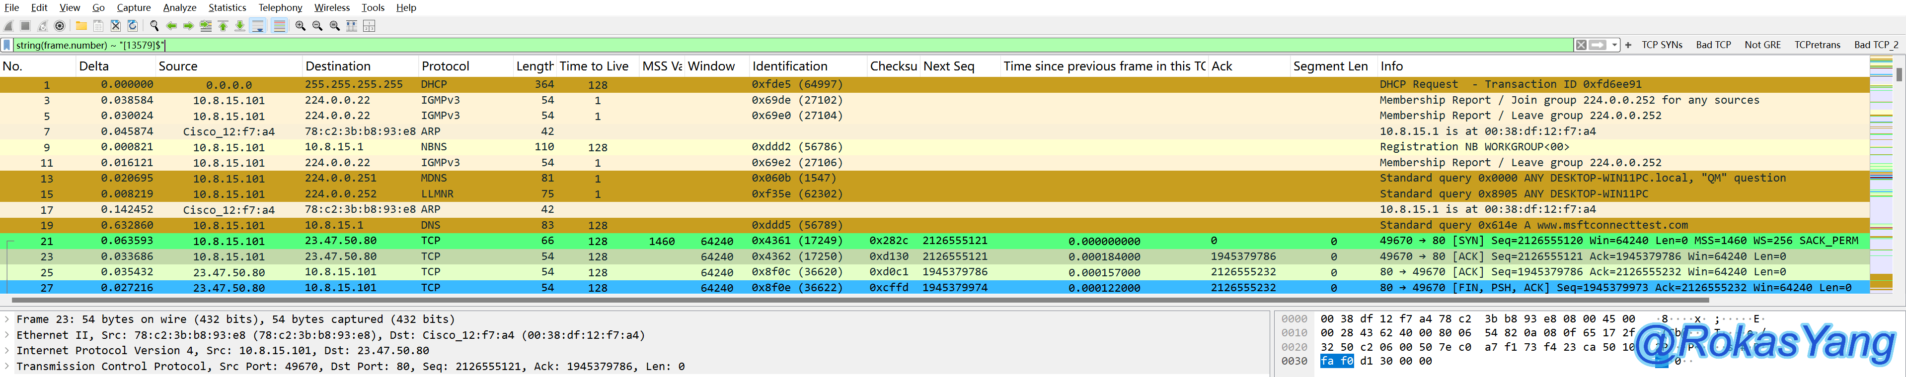Toggle auto-scroll during live capture
The image size is (1906, 377).
[258, 26]
